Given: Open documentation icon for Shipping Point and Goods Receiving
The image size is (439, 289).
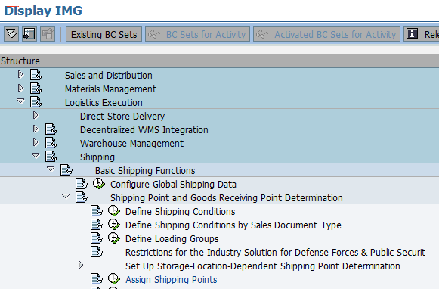Looking at the screenshot, I should coord(82,197).
